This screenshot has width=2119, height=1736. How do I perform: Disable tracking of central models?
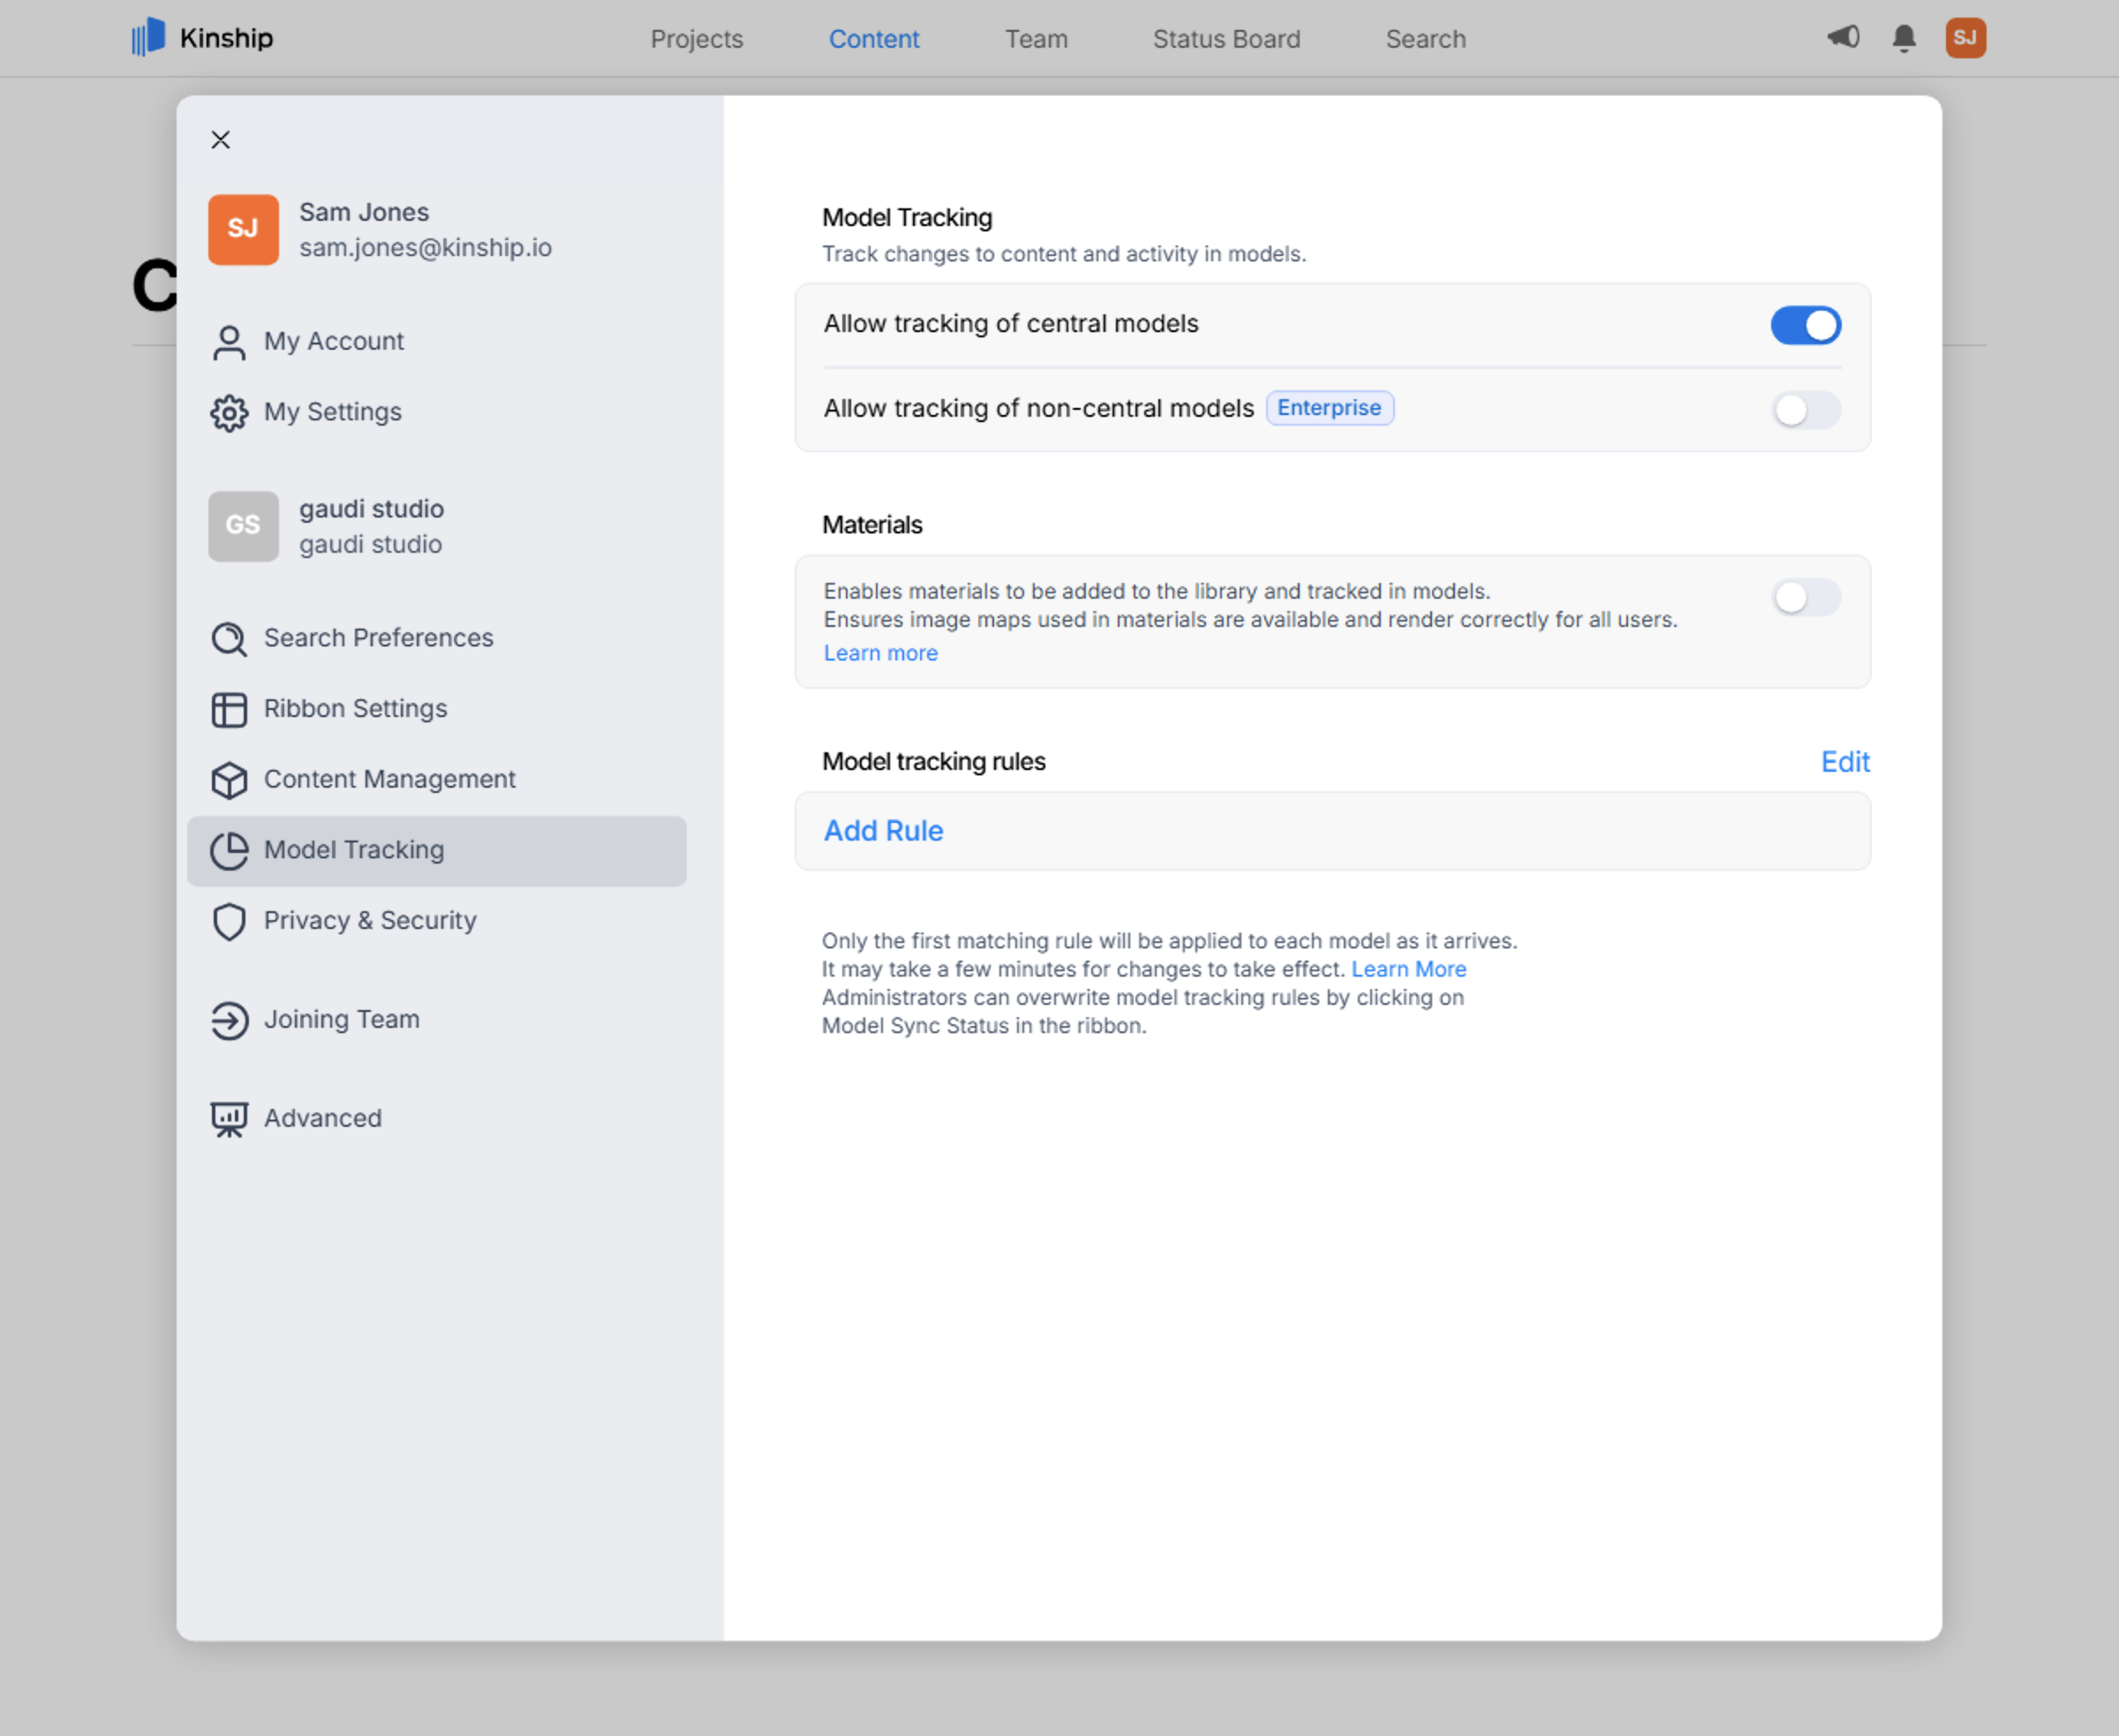pyautogui.click(x=1805, y=325)
